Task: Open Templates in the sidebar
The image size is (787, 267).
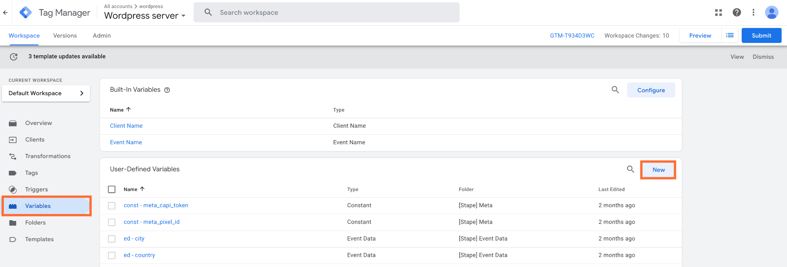Action: tap(40, 239)
